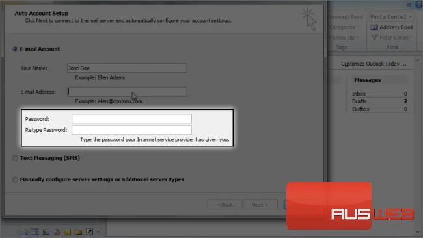Click Outlook window scrollbar up arrow

point(418,60)
